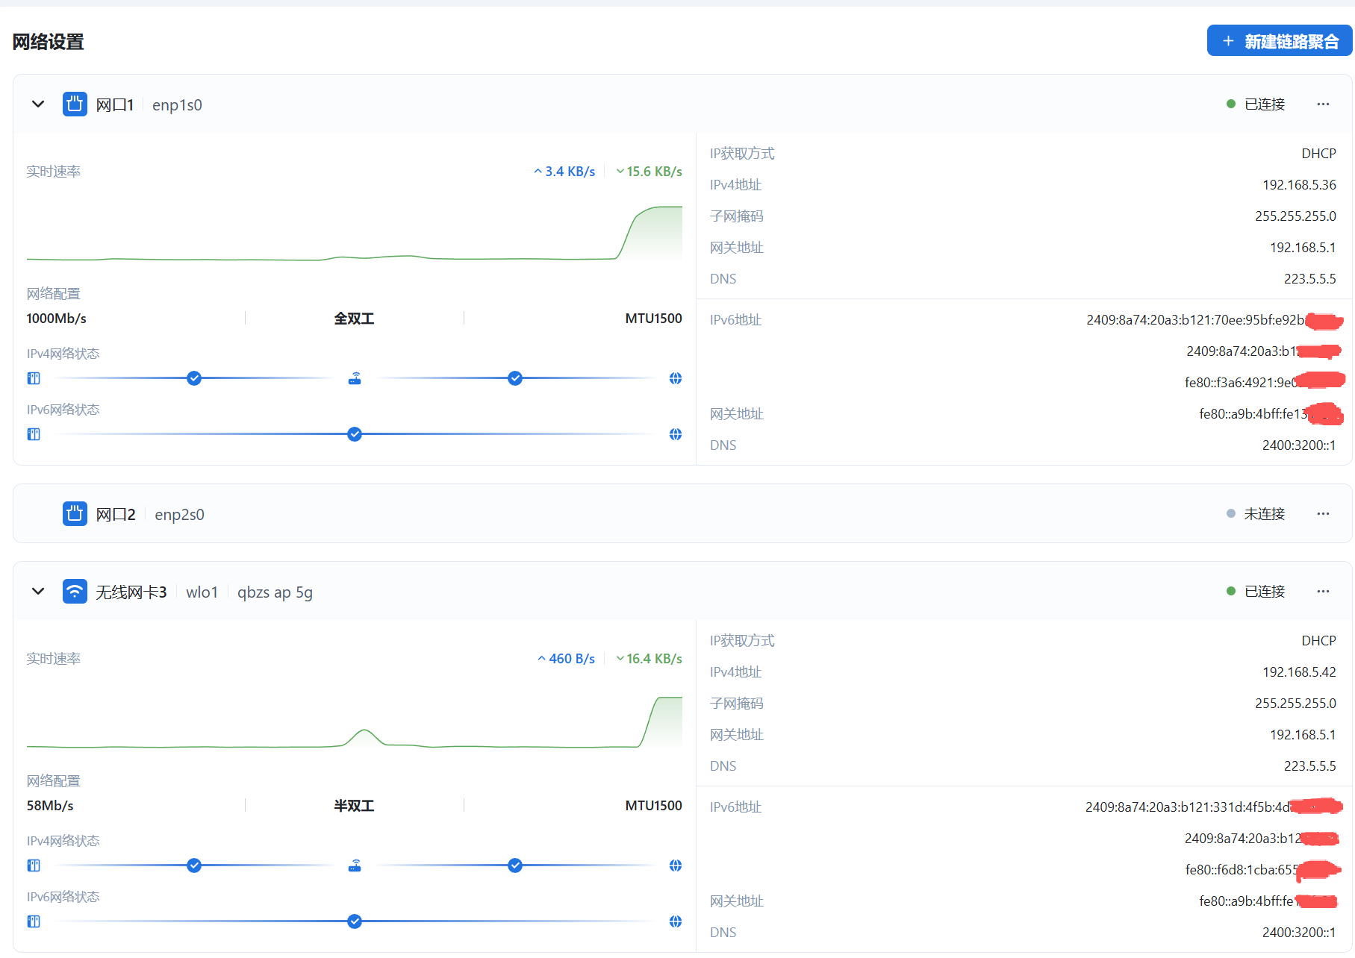Click the router icon in wlo1 IPv4 status
1355x958 pixels.
[x=355, y=865]
